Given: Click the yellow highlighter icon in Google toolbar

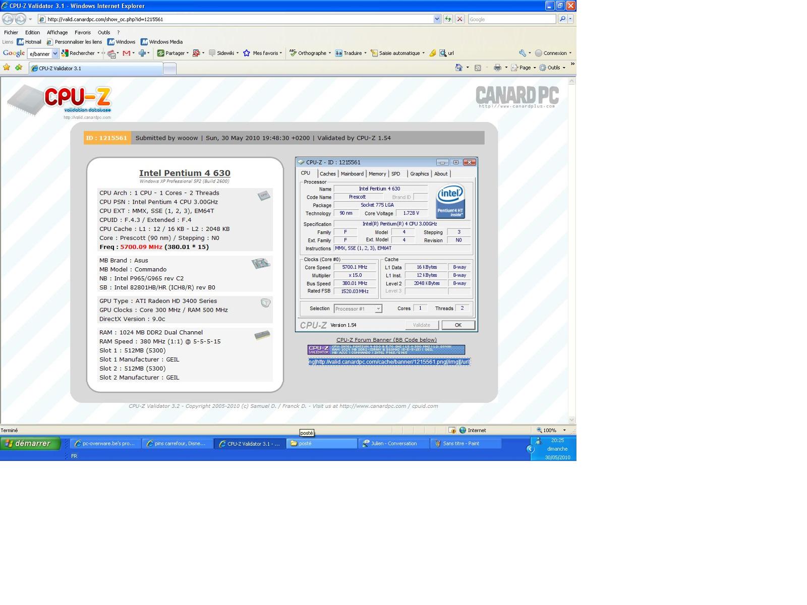Looking at the screenshot, I should (x=432, y=53).
